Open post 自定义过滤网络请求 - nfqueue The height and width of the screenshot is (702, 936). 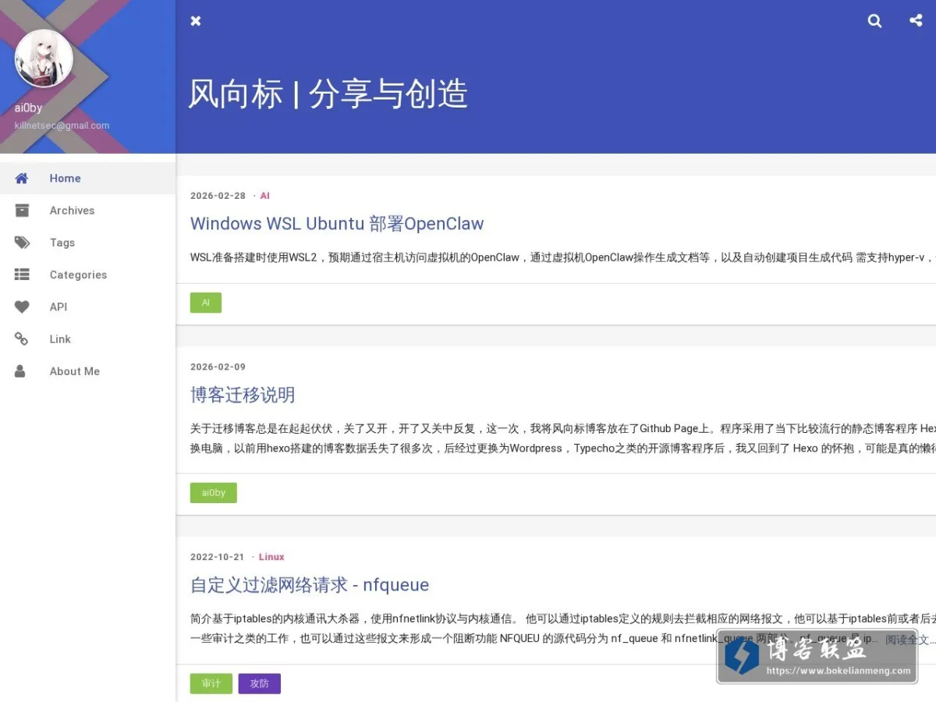pyautogui.click(x=310, y=585)
